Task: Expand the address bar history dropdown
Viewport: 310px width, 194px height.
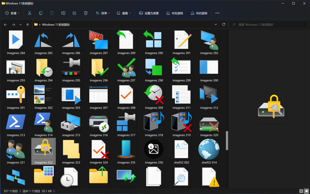Action: 216,24
